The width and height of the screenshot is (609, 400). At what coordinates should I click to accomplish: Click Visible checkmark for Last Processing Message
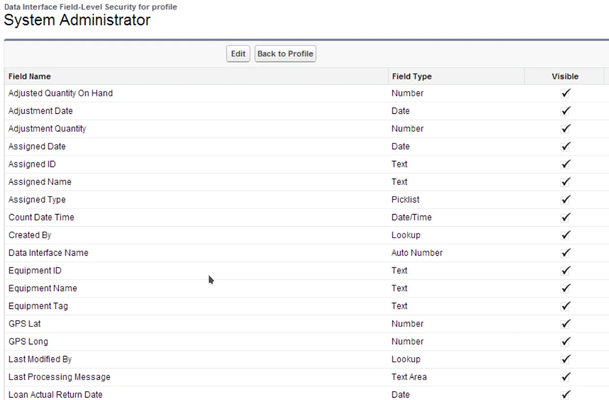pyautogui.click(x=565, y=377)
